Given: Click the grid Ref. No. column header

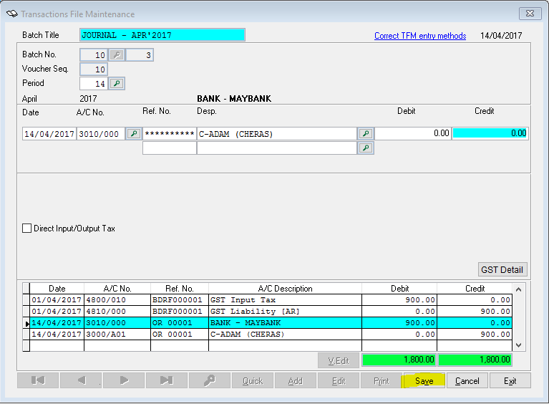Looking at the screenshot, I should [x=179, y=289].
